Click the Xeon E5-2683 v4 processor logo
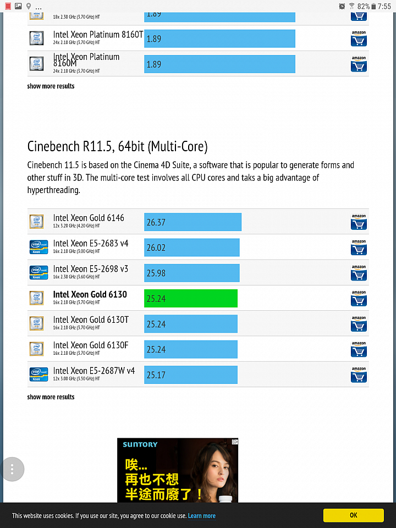396x528 pixels. click(38, 248)
